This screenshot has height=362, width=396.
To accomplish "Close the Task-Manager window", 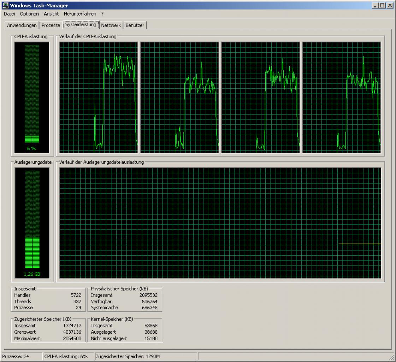I will [x=390, y=5].
